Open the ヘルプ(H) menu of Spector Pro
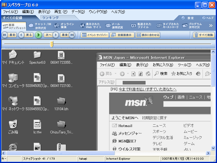Screen dimensions: 217x163 coord(118,12)
